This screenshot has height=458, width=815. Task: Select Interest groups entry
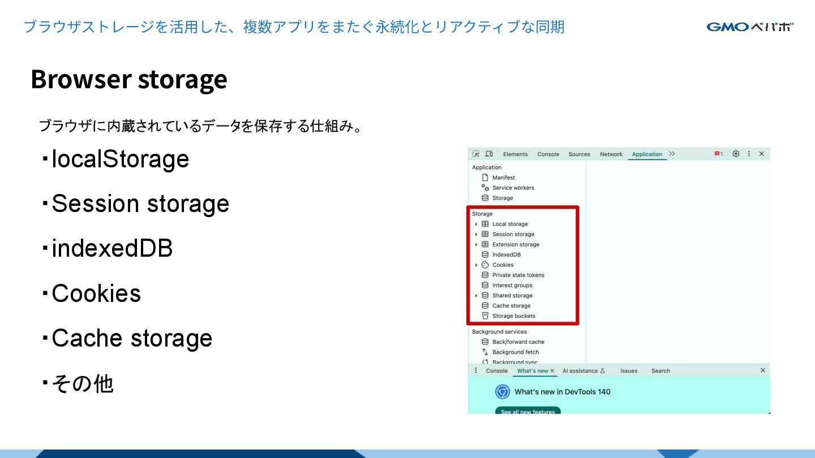(512, 285)
